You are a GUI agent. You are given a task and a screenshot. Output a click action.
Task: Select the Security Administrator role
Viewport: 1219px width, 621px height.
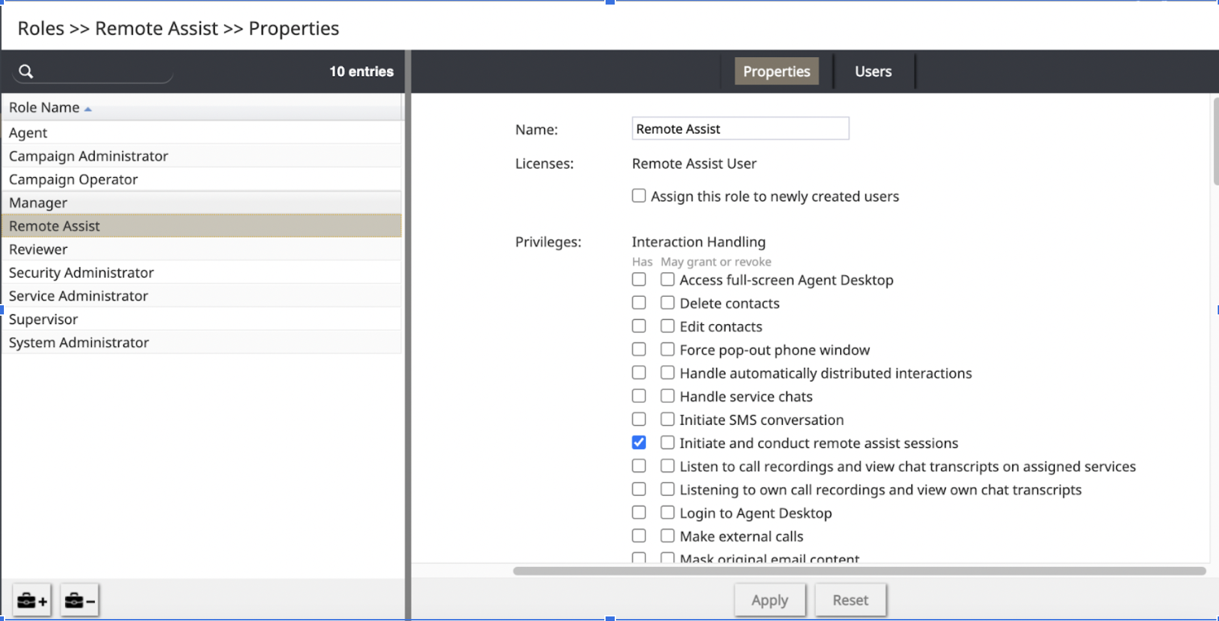81,273
